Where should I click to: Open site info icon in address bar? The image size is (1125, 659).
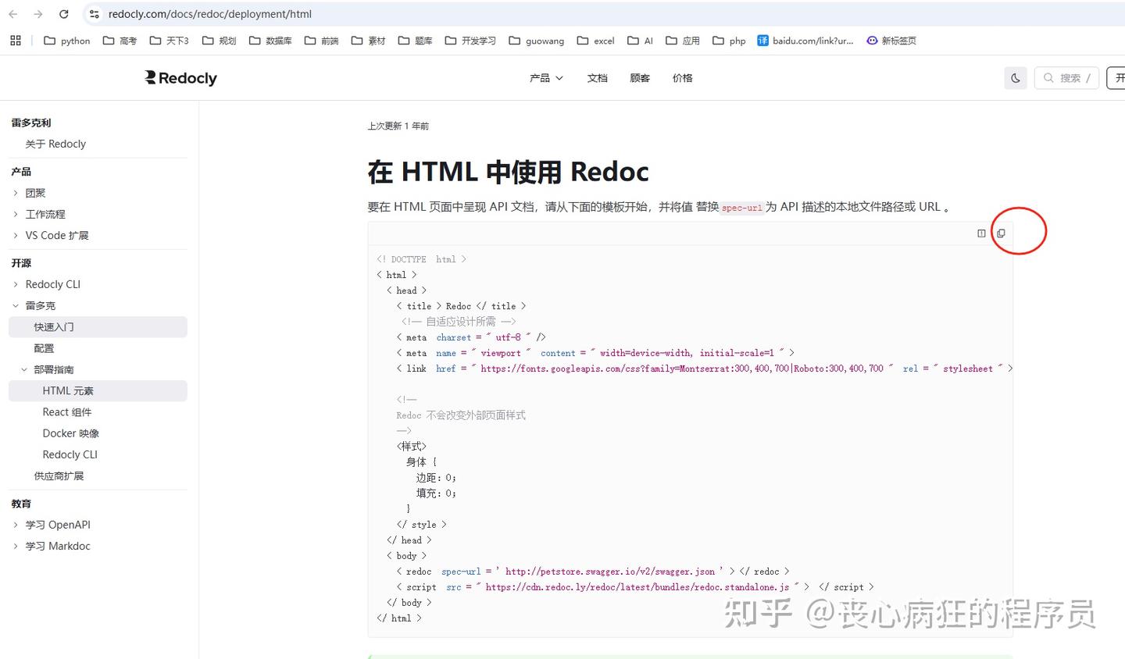94,14
